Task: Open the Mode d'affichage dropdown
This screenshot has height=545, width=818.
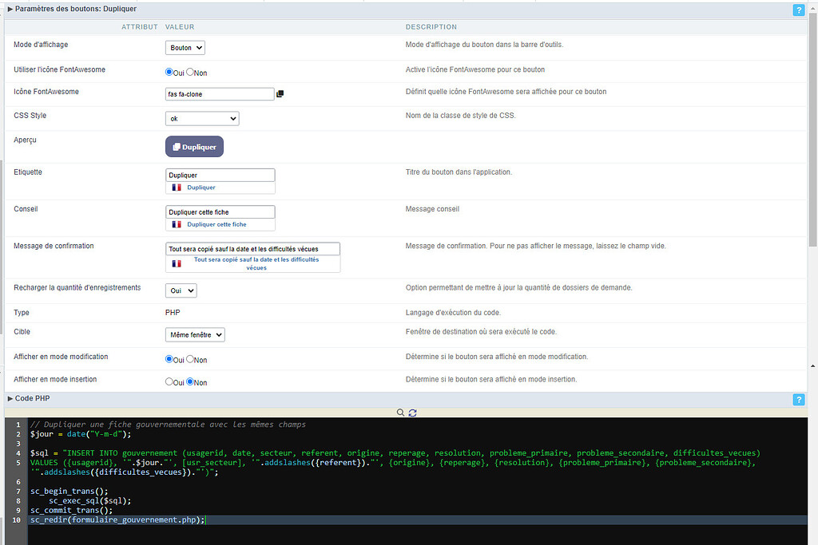Action: tap(185, 47)
